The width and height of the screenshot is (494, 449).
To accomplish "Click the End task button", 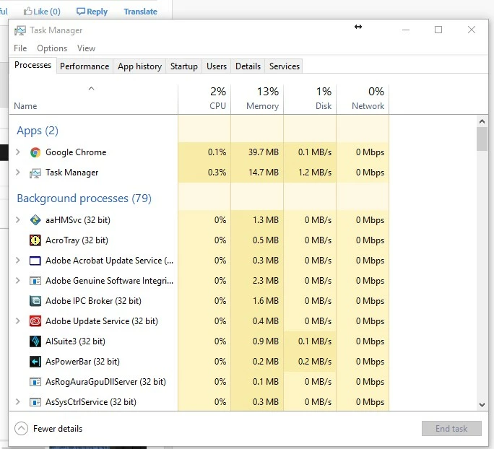I will (451, 429).
